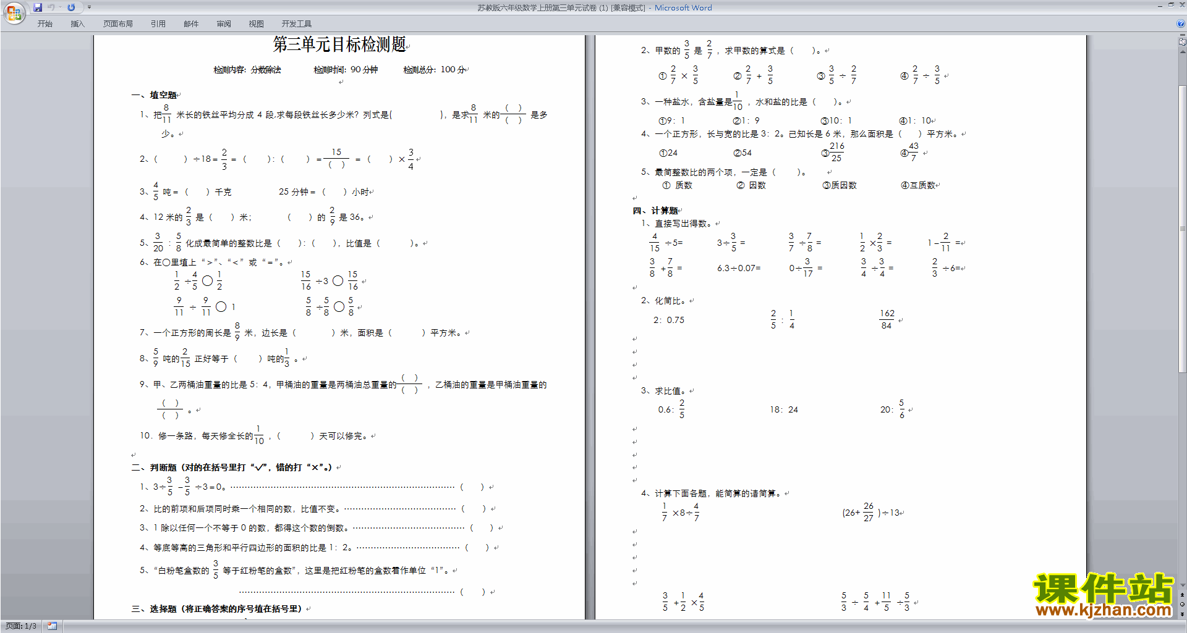Open the 引用 ribbon tab
The height and width of the screenshot is (633, 1187).
coord(158,24)
